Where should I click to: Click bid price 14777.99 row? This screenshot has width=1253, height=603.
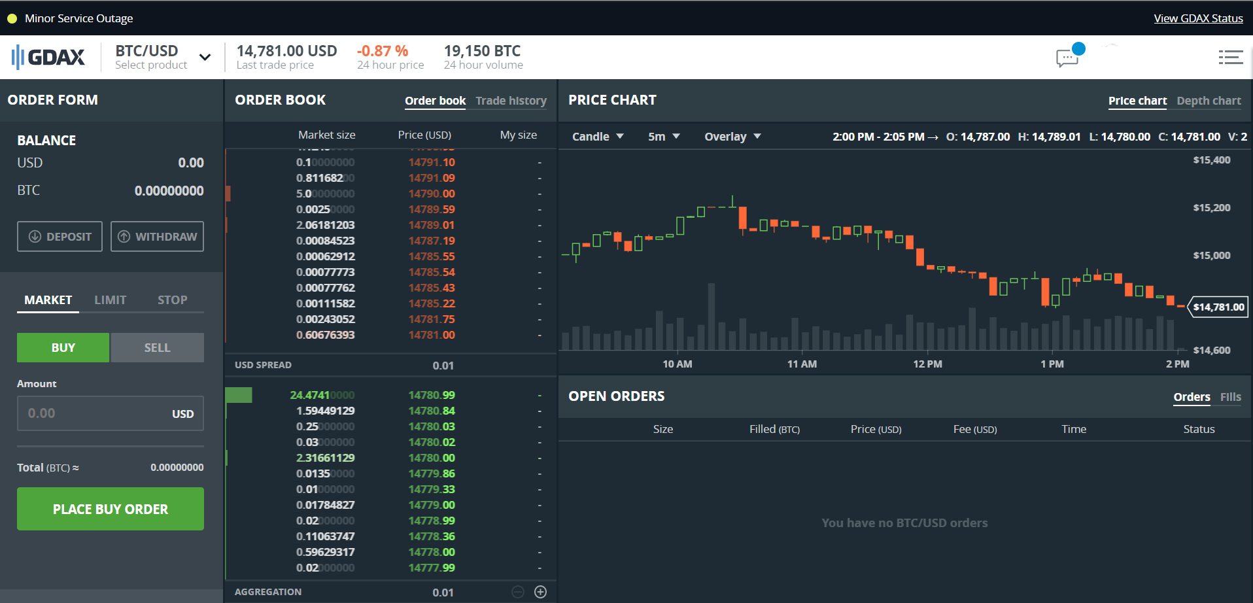pos(390,568)
